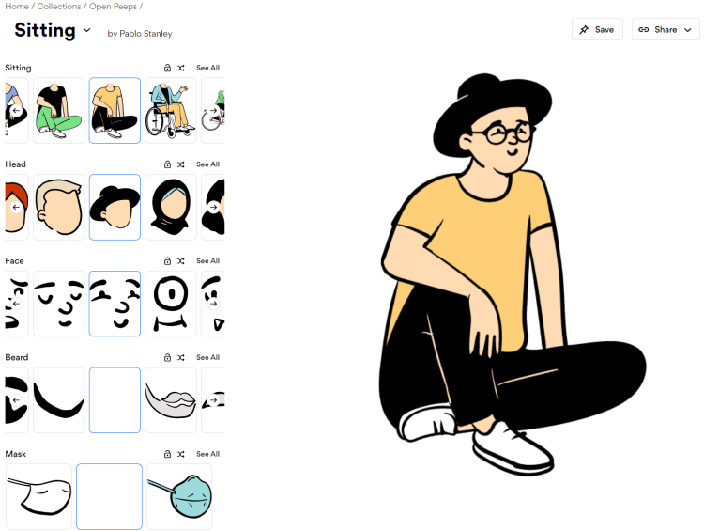Open the Share dropdown
The width and height of the screenshot is (704, 531).
tap(666, 30)
